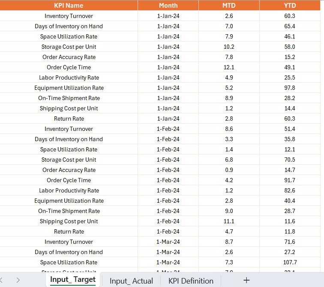Click YTD value 82.6 for Labor Productivity Rate
The width and height of the screenshot is (324, 287).
coord(290,190)
